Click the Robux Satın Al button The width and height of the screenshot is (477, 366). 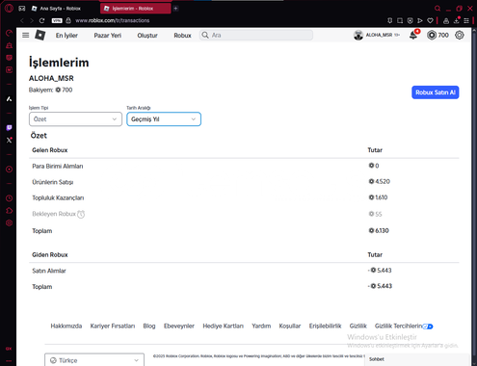pos(436,92)
